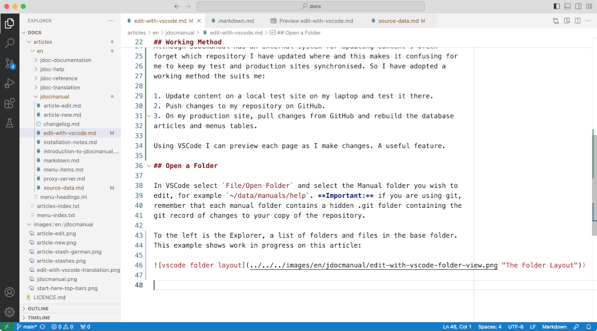Open LICENCE.md file
The image size is (597, 331).
point(49,297)
